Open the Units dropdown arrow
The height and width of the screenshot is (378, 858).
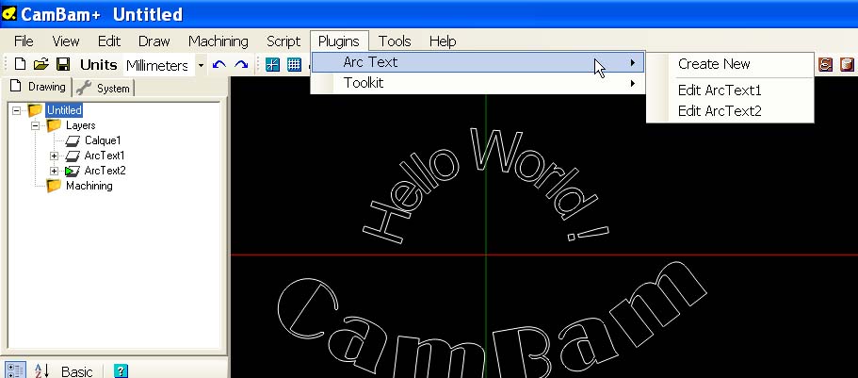tap(201, 65)
